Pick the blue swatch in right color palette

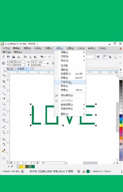click(x=121, y=119)
